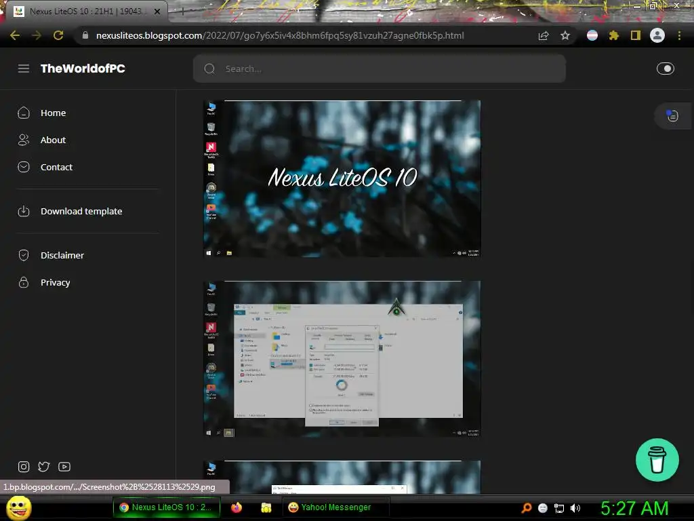Click the Contact envelope icon
The height and width of the screenshot is (521, 694).
coord(24,167)
